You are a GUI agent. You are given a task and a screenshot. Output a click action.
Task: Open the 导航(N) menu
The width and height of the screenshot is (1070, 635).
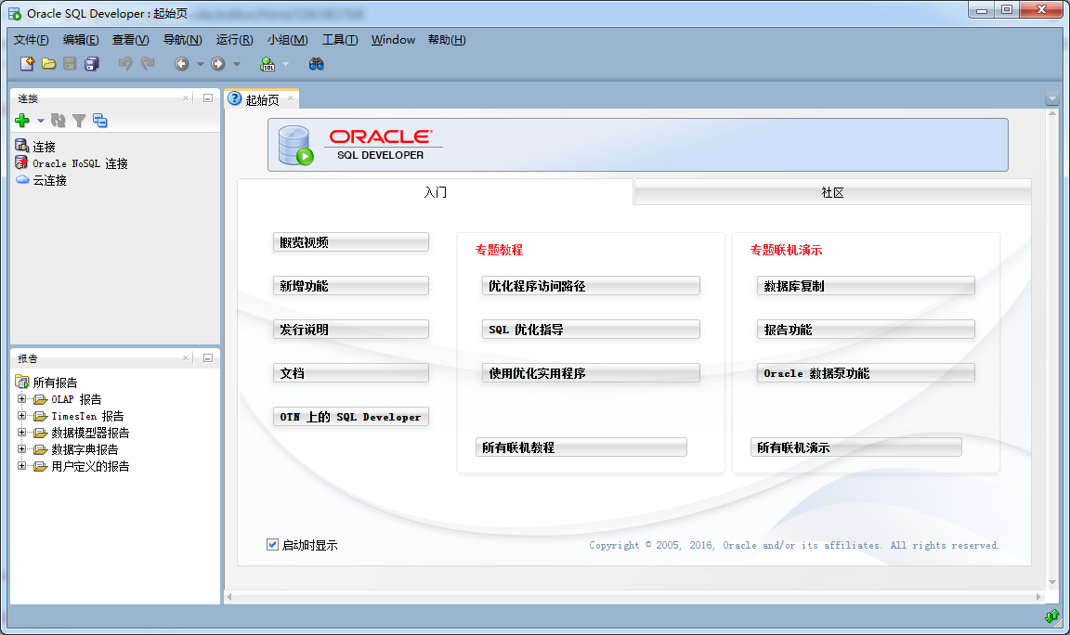point(182,40)
